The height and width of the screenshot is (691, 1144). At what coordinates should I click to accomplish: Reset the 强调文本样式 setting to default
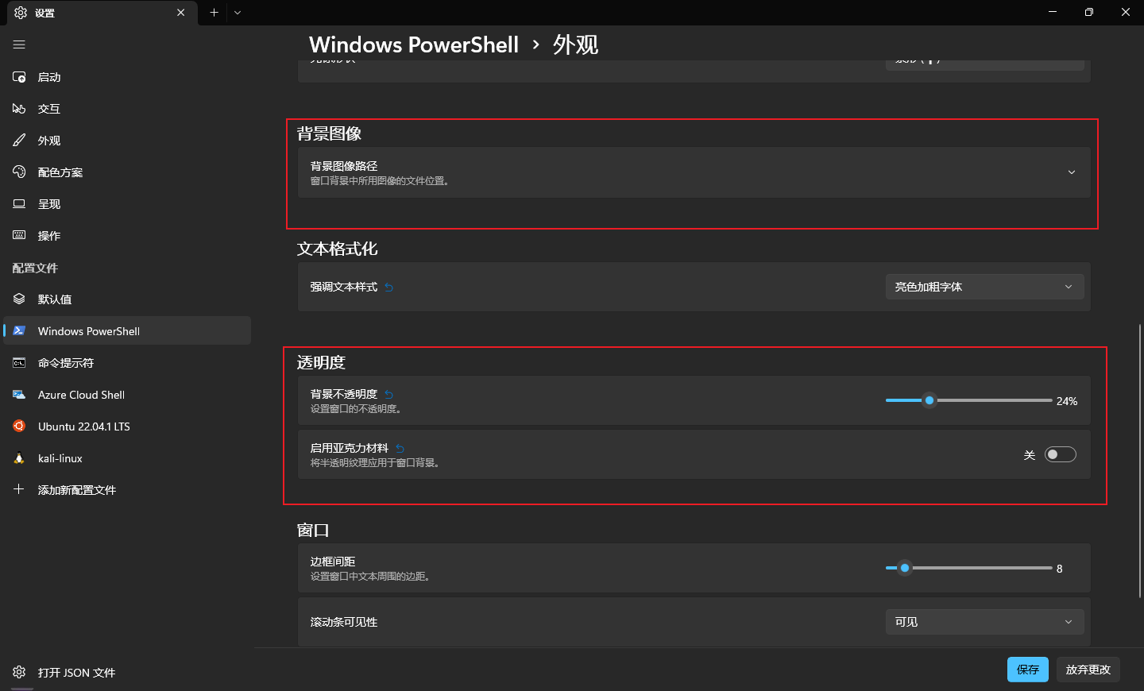tap(388, 288)
